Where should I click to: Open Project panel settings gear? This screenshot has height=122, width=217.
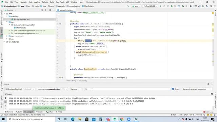click(x=50, y=10)
